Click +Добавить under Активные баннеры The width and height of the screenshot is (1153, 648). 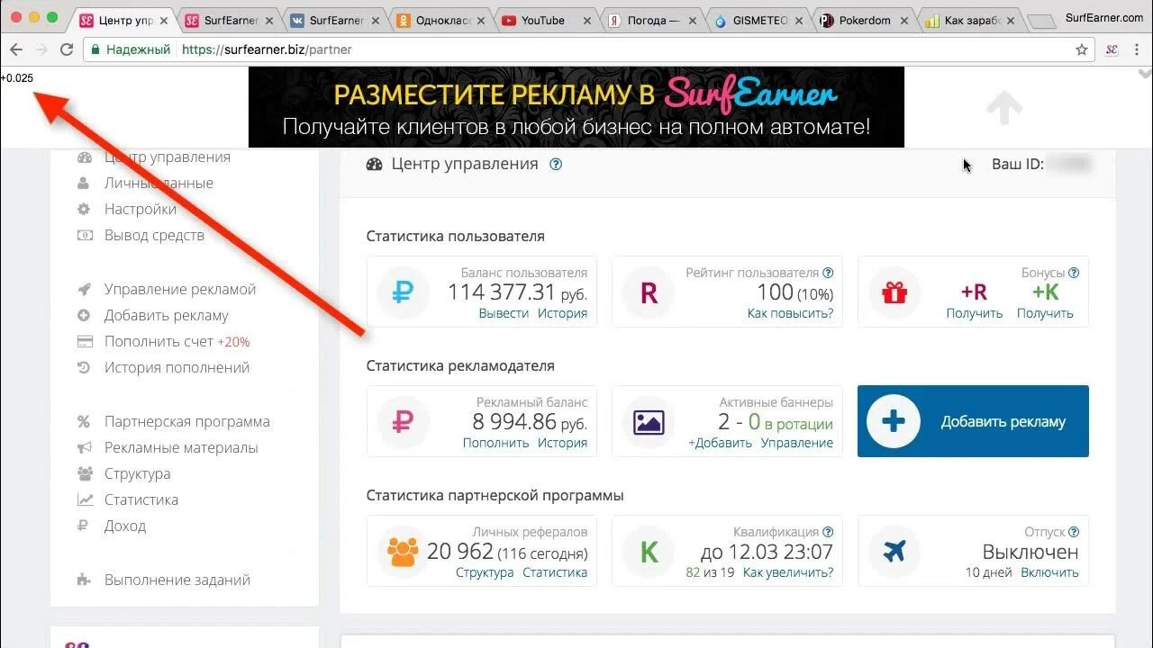click(720, 443)
